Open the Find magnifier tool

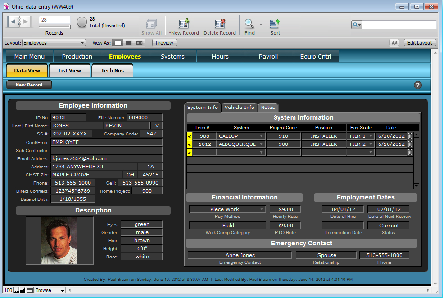249,24
